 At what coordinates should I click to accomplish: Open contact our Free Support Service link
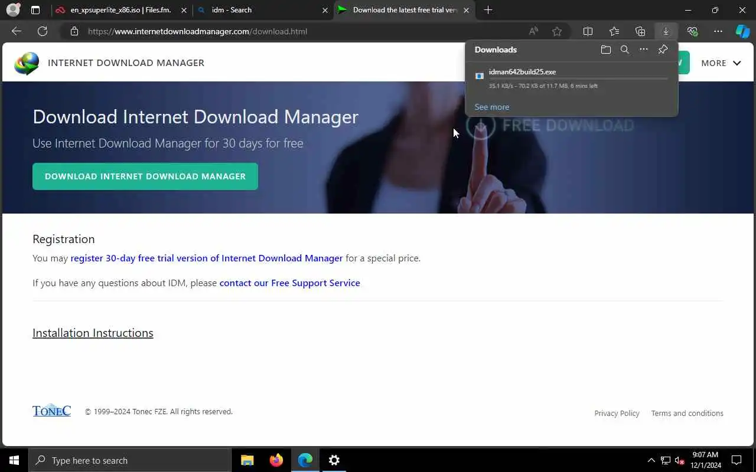(x=289, y=283)
